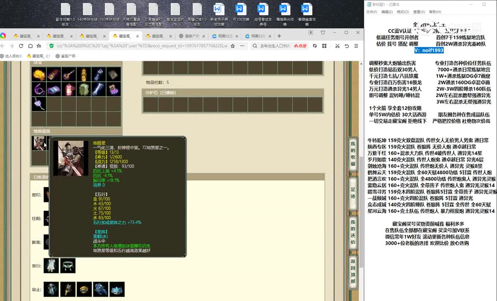Click the 足迹 side button
This screenshot has height=301, width=497.
tap(353, 193)
